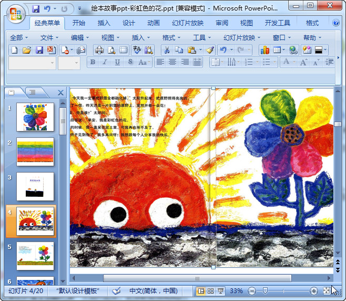Select slide 2 rainbow thumbnail

click(x=35, y=152)
